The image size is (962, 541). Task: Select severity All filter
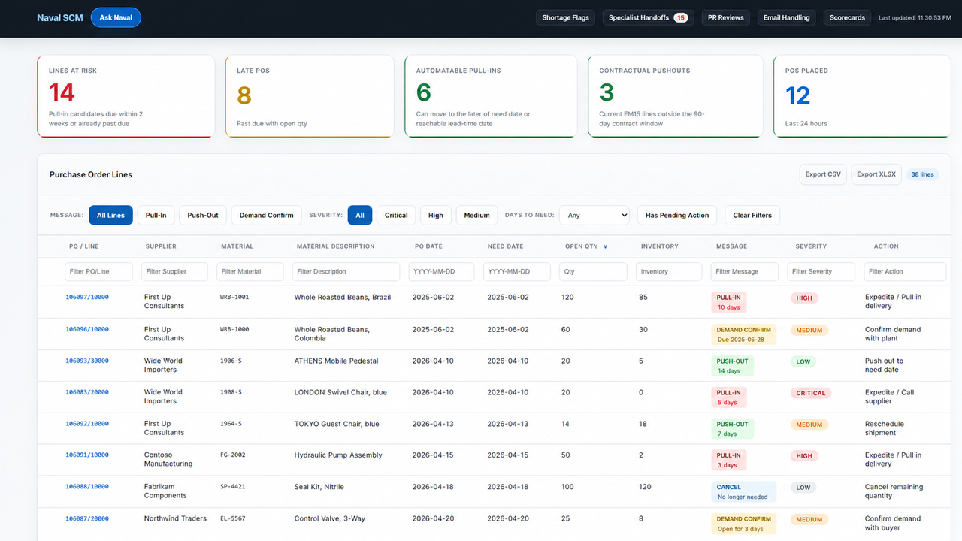[360, 215]
